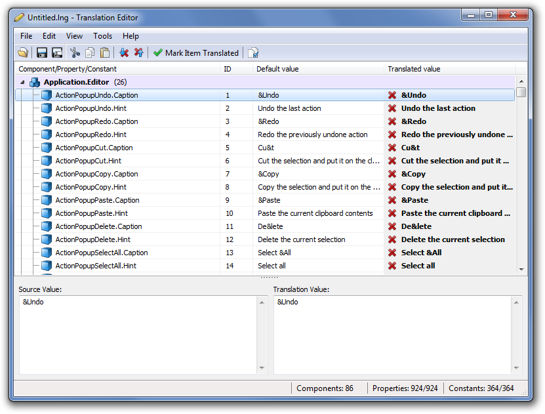The height and width of the screenshot is (414, 545).
Task: Click the Open file toolbar icon
Action: click(23, 53)
